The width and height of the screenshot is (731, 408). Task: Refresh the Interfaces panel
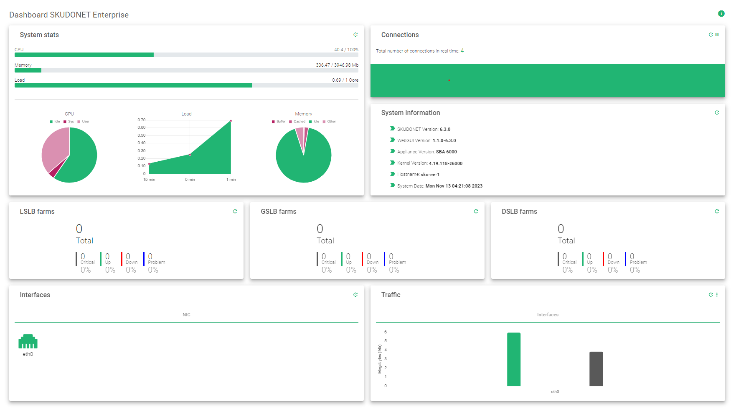(355, 295)
